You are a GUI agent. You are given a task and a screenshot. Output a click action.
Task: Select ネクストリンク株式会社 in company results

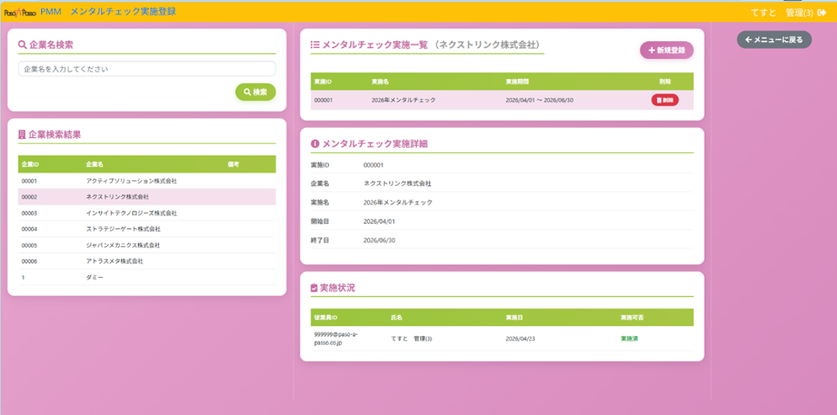[x=117, y=197]
